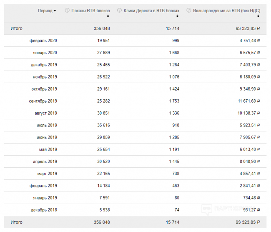This screenshot has width=271, height=232.
Task: Click the сентябрь 2019 period row
Action: [x=43, y=101]
